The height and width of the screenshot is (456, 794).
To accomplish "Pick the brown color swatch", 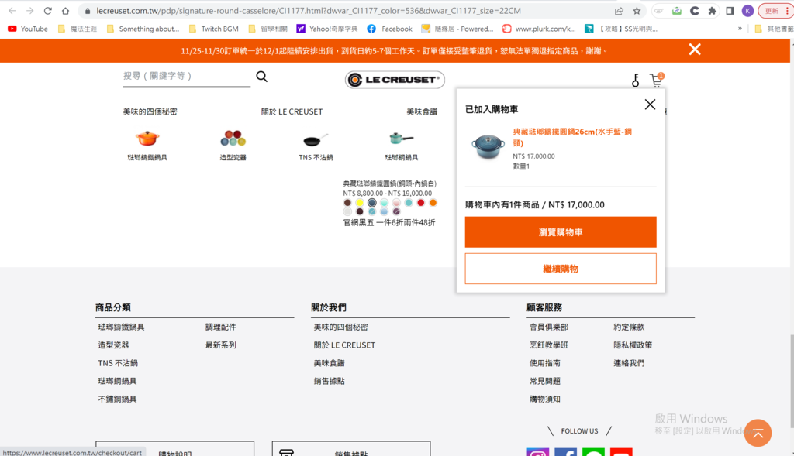I will click(347, 203).
